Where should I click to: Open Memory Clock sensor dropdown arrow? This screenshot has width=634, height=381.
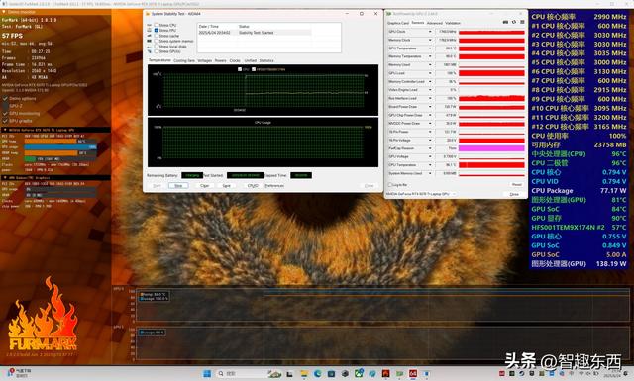[430, 40]
